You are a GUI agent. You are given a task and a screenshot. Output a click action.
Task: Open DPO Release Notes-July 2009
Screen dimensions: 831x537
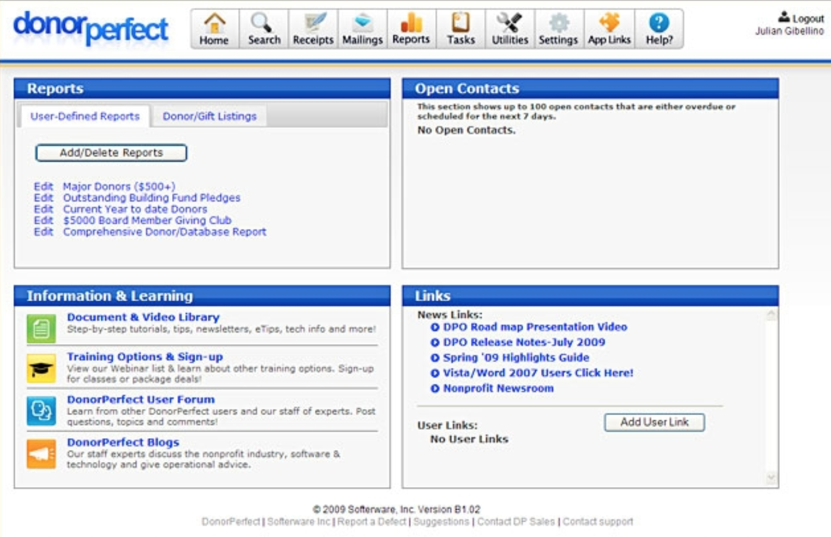point(524,342)
